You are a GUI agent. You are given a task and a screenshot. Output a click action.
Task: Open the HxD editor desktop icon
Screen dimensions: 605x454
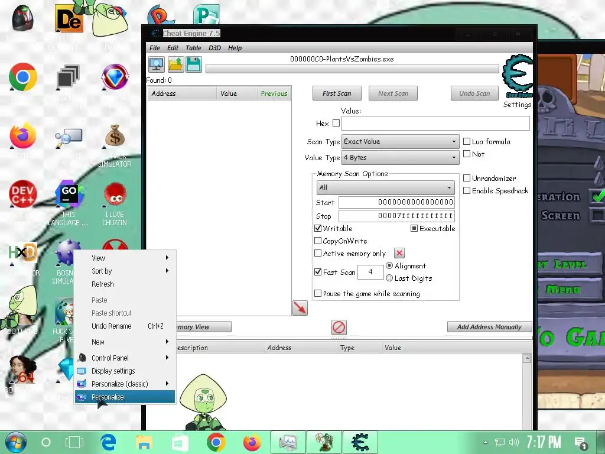pyautogui.click(x=23, y=253)
